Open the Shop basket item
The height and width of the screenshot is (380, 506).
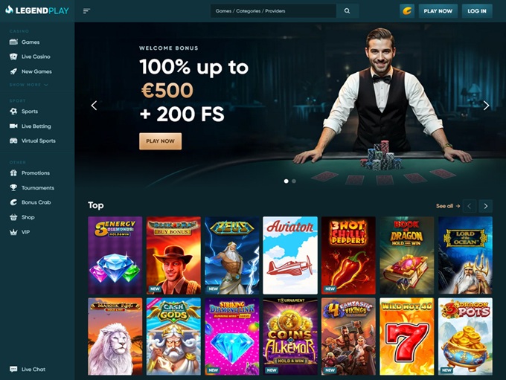click(22, 217)
